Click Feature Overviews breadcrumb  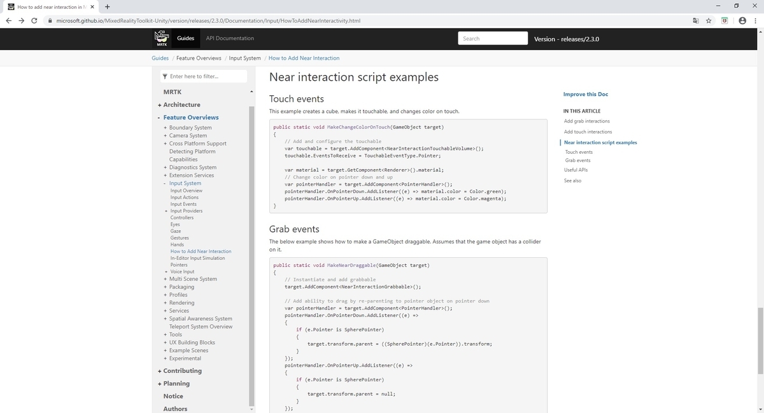click(x=199, y=58)
